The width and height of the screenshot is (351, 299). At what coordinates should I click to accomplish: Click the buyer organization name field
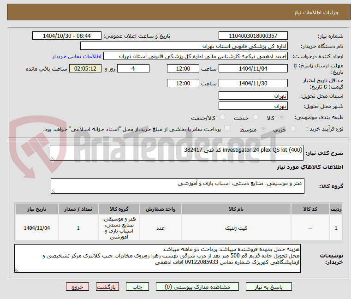coord(184,46)
